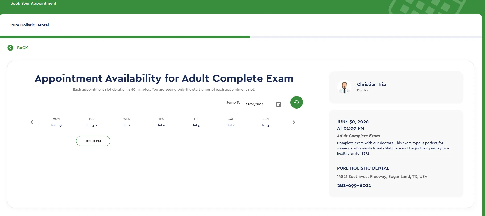Select Monday Jun 29 column header
Viewport: 485px width, 216px height.
(56, 122)
